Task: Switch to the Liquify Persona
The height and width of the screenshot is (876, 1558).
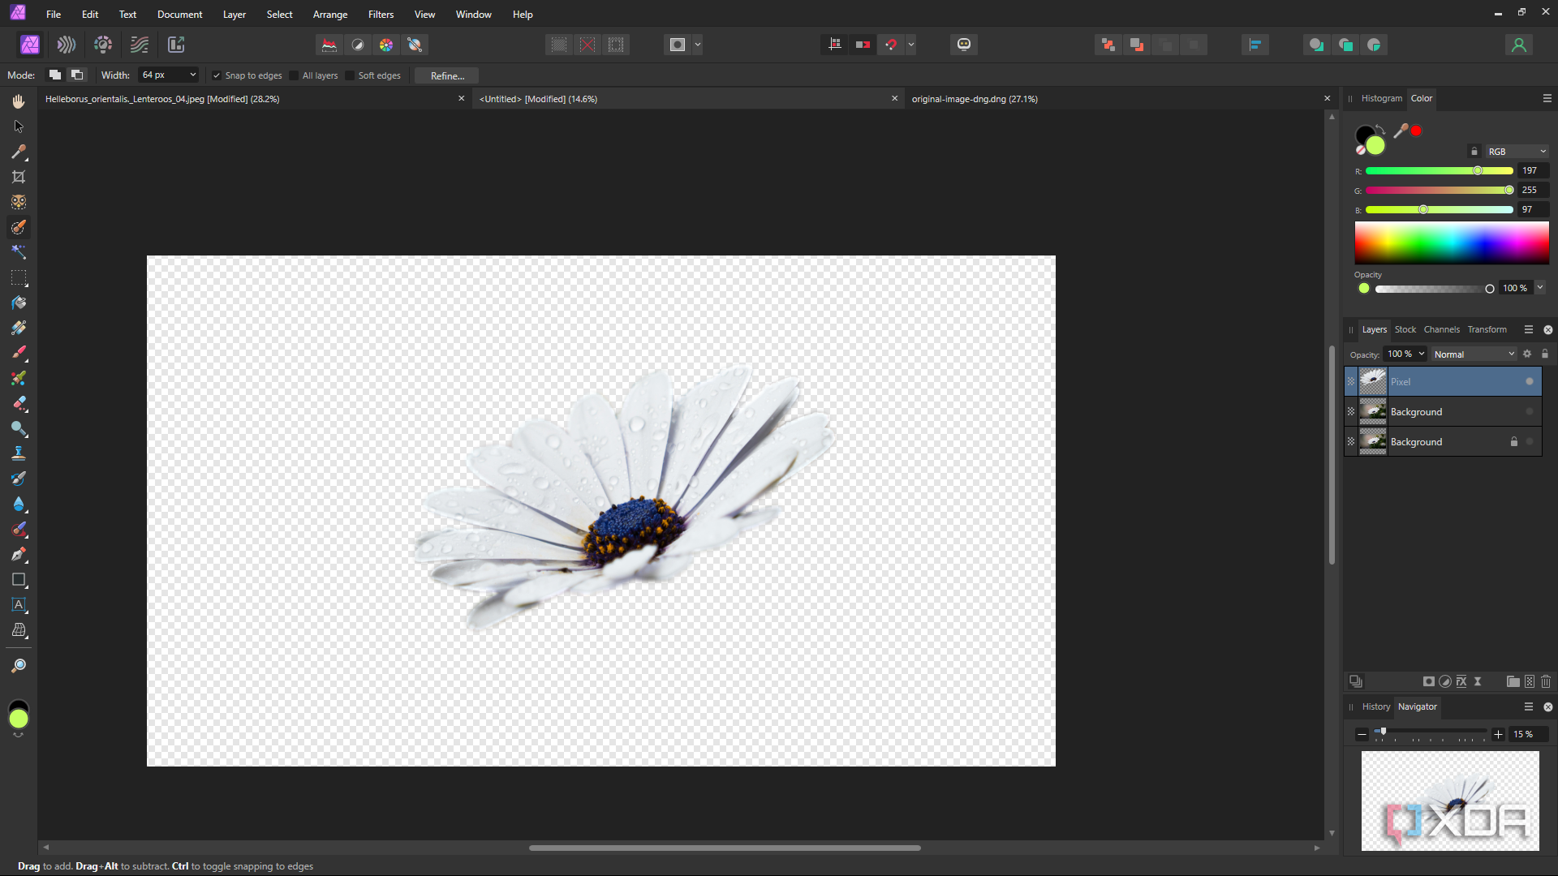Action: click(x=67, y=45)
